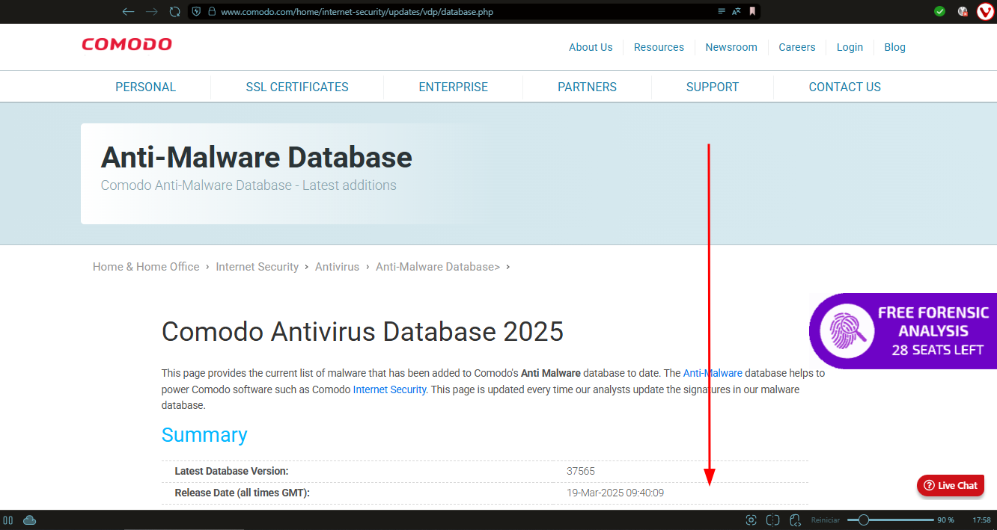Navigate to Internet Security breadcrumb
Viewport: 997px width, 530px height.
[257, 267]
